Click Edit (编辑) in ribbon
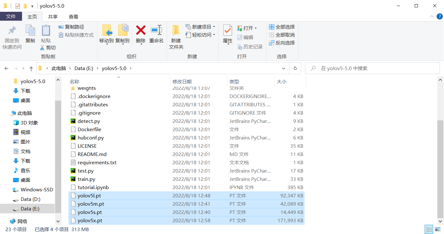 click(245, 37)
